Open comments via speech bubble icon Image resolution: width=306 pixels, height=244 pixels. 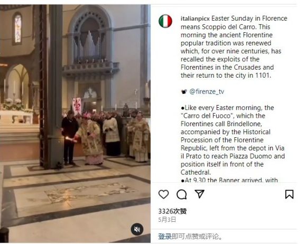coord(181,194)
